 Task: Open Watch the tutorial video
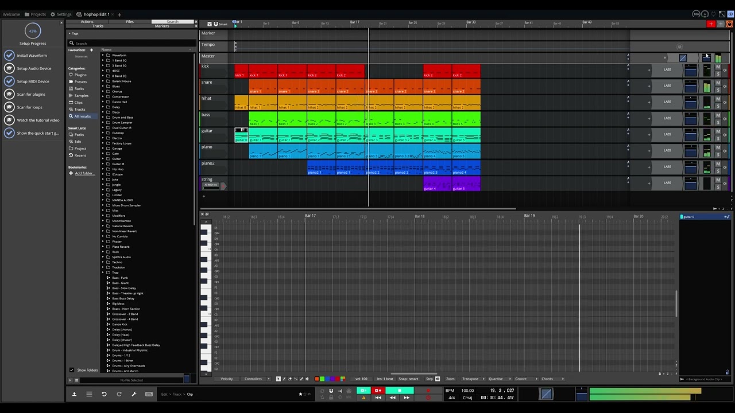[x=38, y=120]
